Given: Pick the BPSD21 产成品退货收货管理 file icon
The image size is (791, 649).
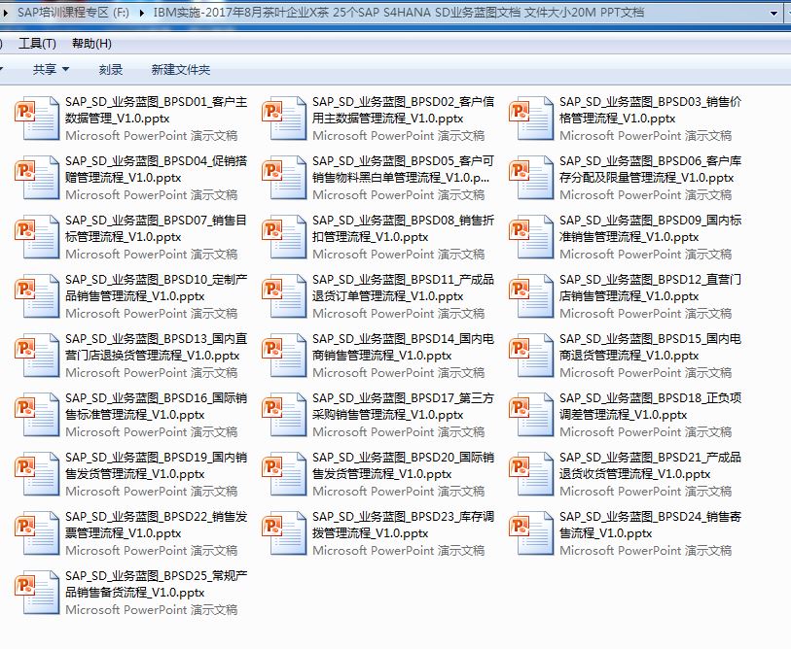Looking at the screenshot, I should (x=531, y=474).
